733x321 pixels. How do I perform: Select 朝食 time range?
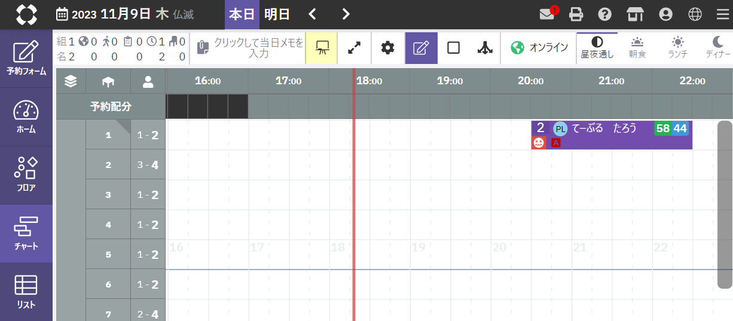click(x=637, y=48)
